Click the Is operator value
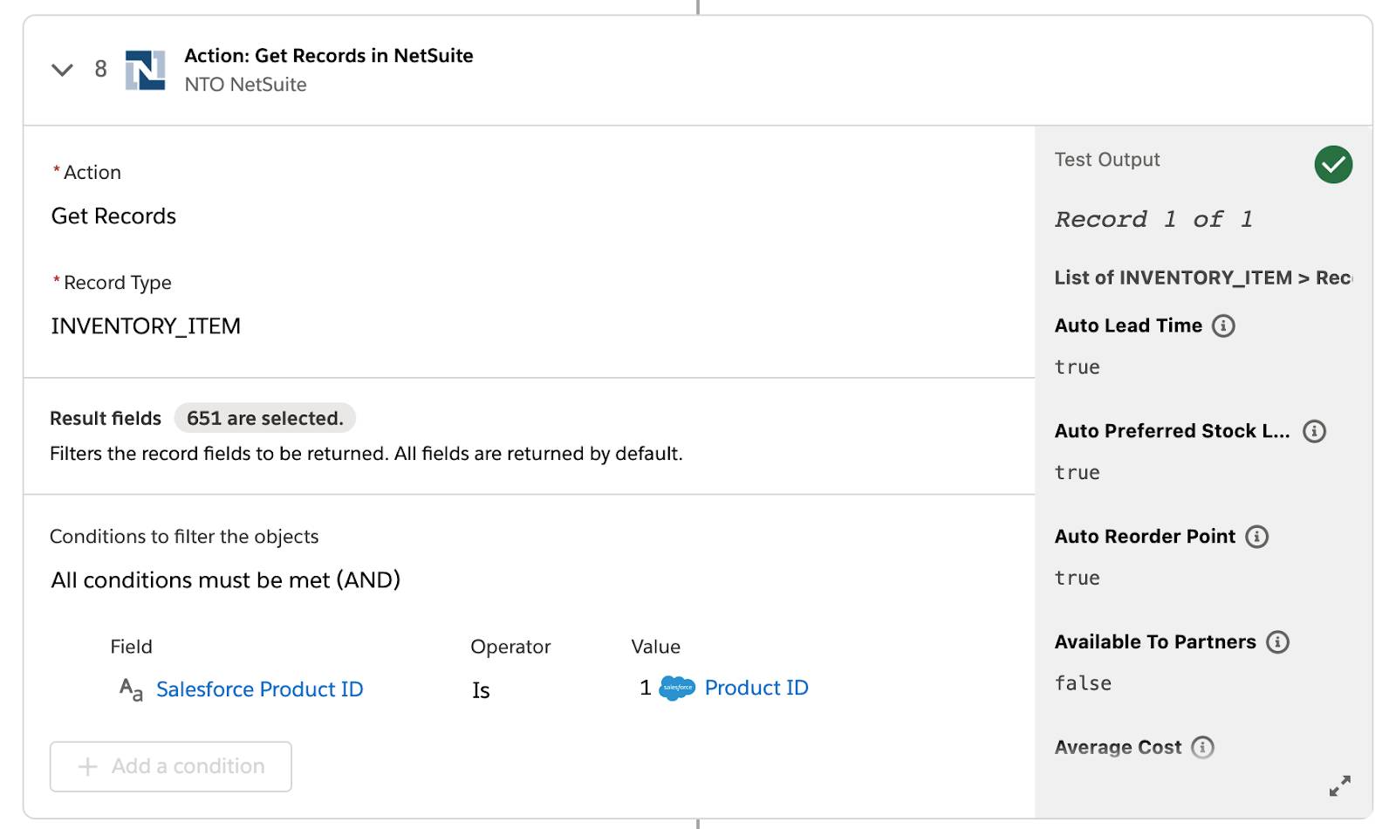Screen dimensions: 1396x829 [481, 690]
